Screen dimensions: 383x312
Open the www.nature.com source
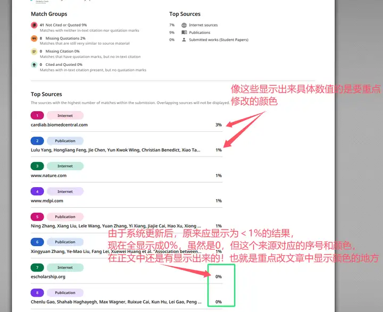coord(48,175)
